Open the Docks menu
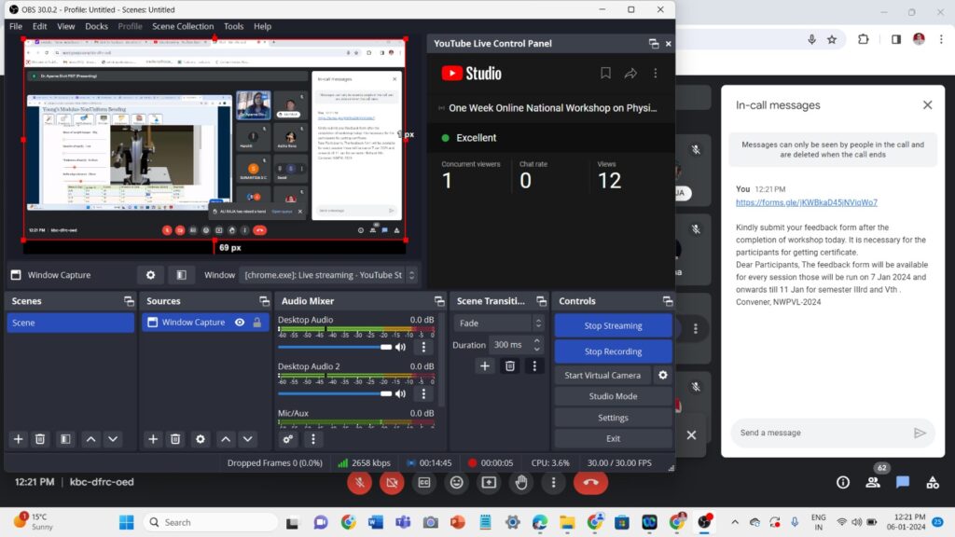Image resolution: width=955 pixels, height=537 pixels. pyautogui.click(x=96, y=26)
